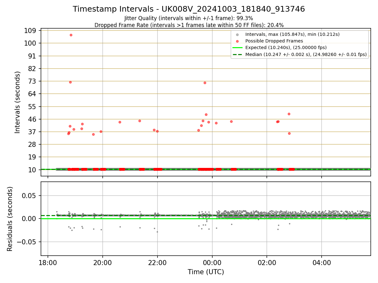
Task: Click the x-axis tick label '18:00'
Action: click(48, 263)
